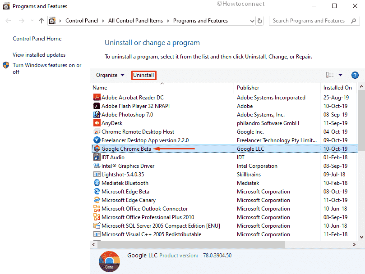
Task: Open the view options dropdown arrow
Action: coord(340,75)
